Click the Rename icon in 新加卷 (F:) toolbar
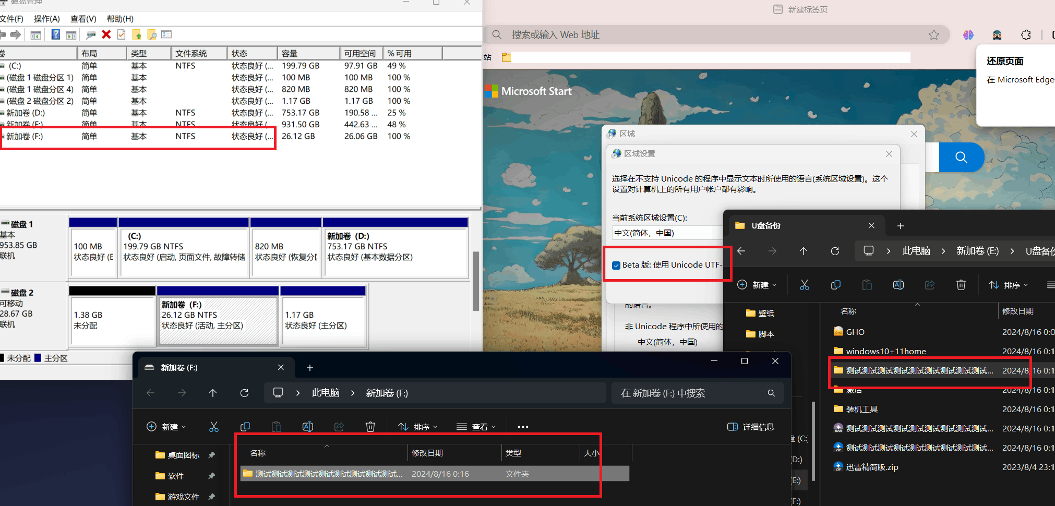Image resolution: width=1055 pixels, height=506 pixels. coord(308,427)
